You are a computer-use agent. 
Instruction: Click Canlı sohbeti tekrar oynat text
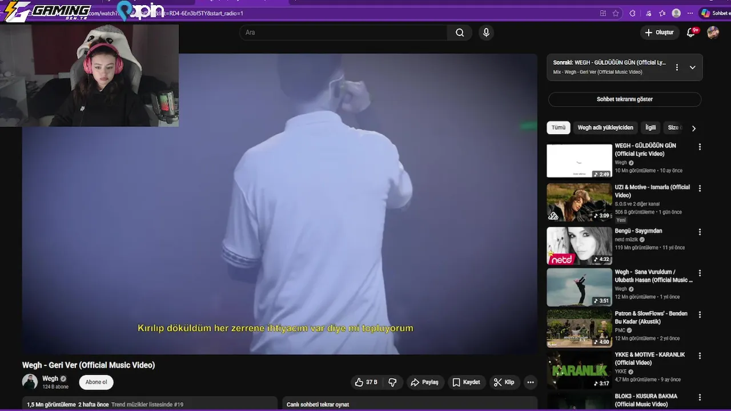(x=318, y=405)
